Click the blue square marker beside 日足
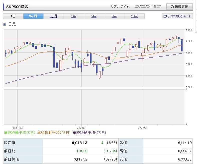197x167 pixels. pyautogui.click(x=4, y=24)
